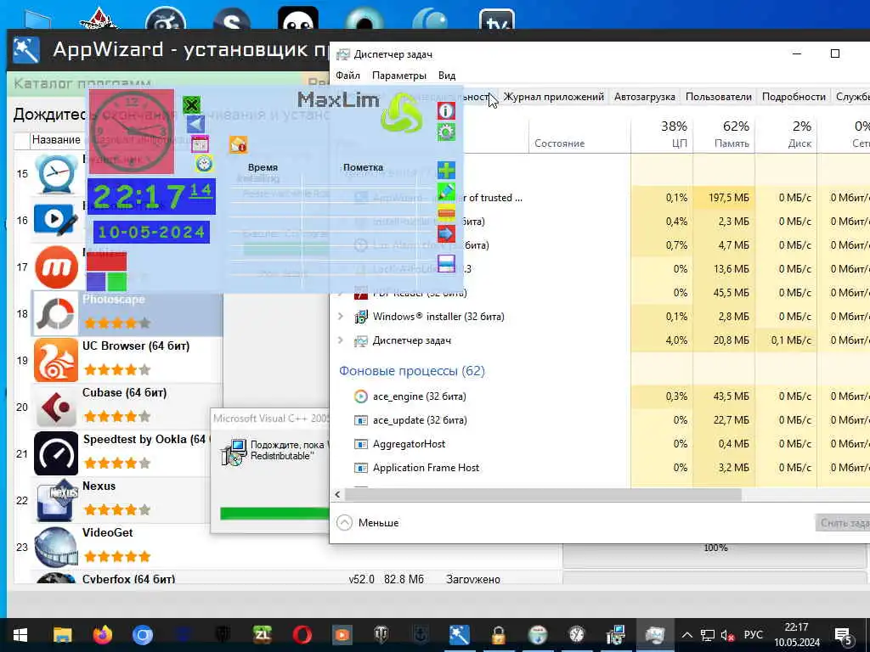
Task: Click the green X close icon in MaxLim widget
Action: click(x=191, y=104)
